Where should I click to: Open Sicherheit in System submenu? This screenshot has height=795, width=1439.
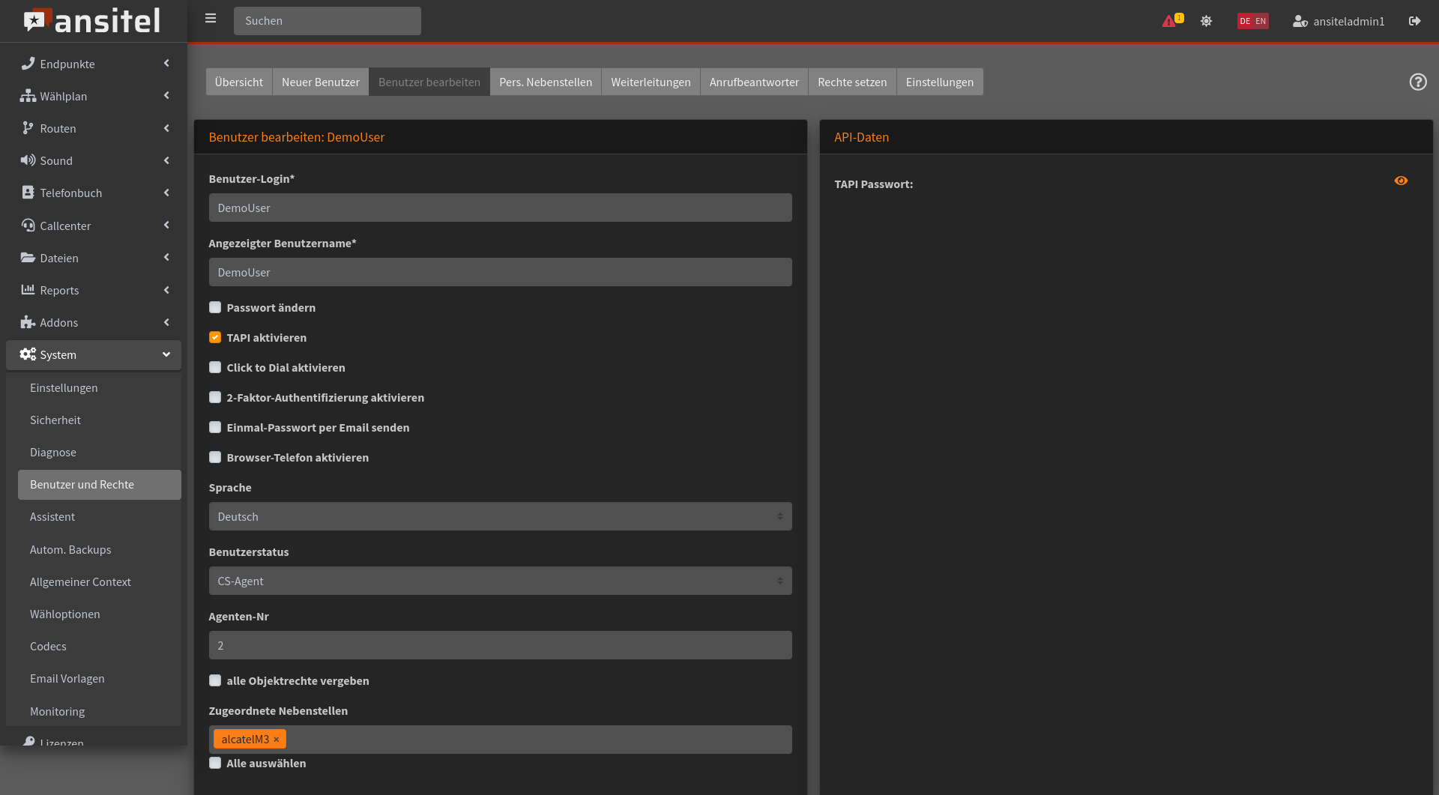pos(55,420)
